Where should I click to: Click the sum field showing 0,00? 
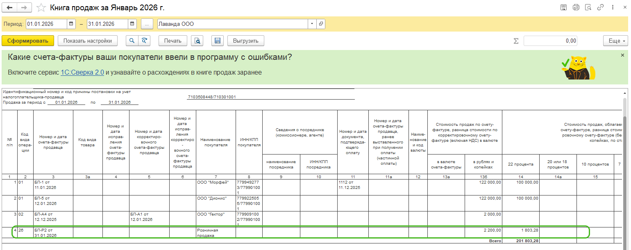tap(551, 41)
